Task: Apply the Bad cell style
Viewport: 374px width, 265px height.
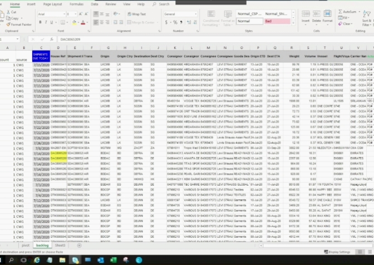Action: tap(277, 21)
